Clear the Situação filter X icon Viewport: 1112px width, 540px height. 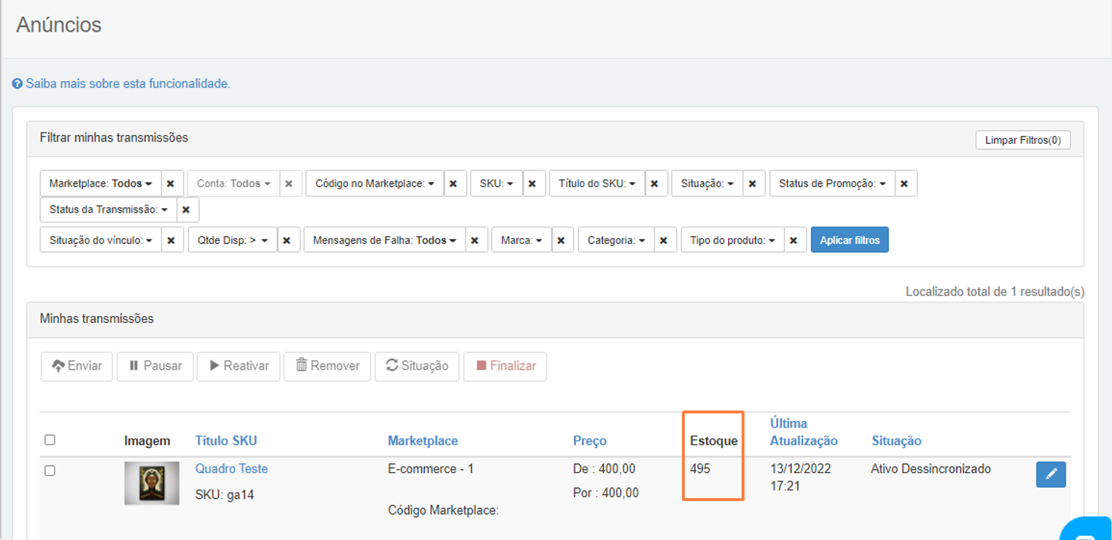click(x=753, y=184)
